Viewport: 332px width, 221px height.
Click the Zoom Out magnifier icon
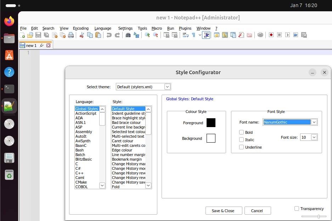(x=156, y=35)
